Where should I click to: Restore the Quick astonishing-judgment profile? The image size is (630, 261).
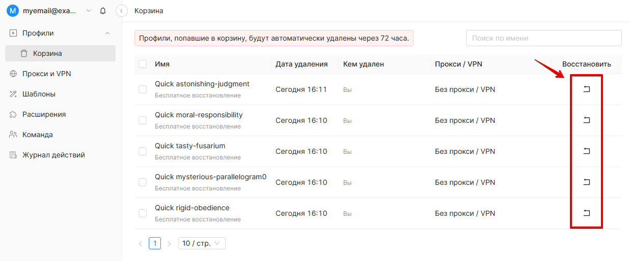[x=586, y=89]
